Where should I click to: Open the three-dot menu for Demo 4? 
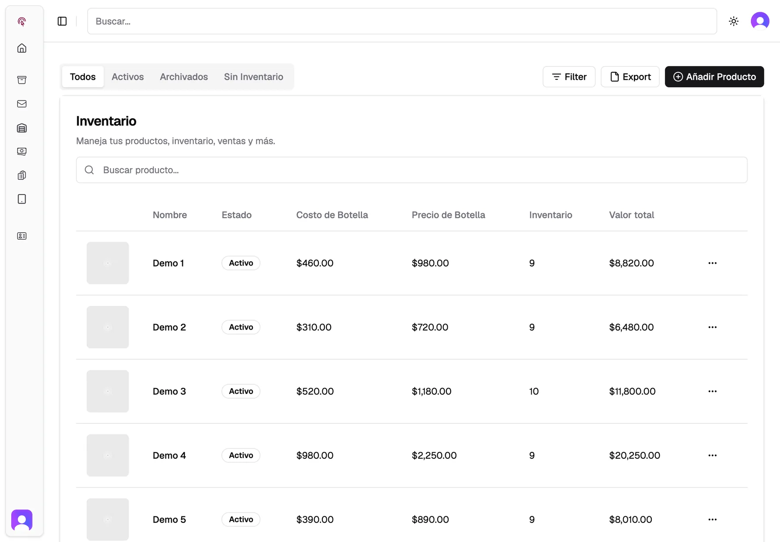(x=712, y=455)
